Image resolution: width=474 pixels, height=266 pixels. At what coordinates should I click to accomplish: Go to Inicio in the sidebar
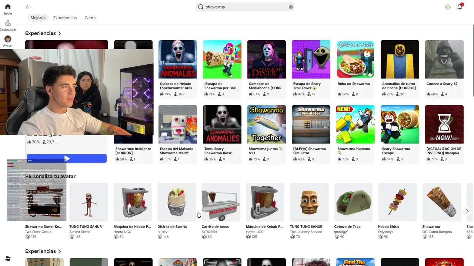point(8,9)
